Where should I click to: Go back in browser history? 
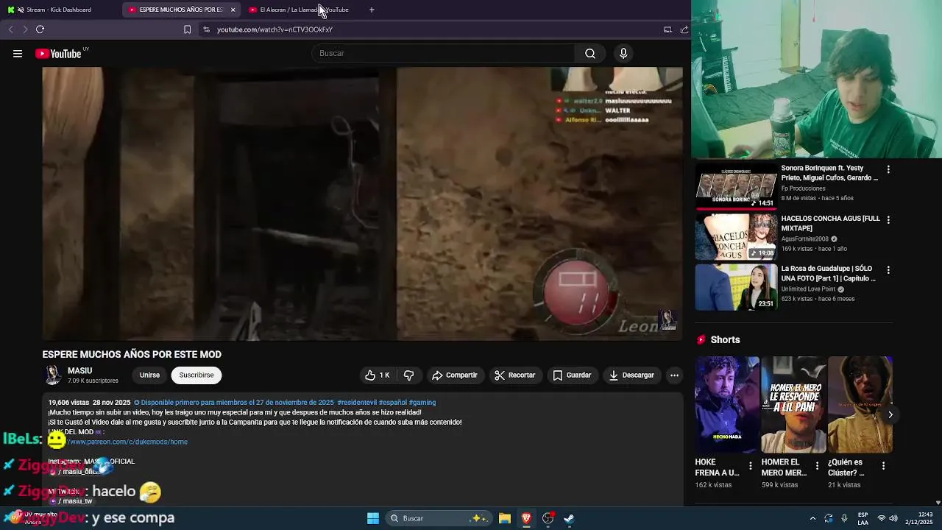point(10,29)
